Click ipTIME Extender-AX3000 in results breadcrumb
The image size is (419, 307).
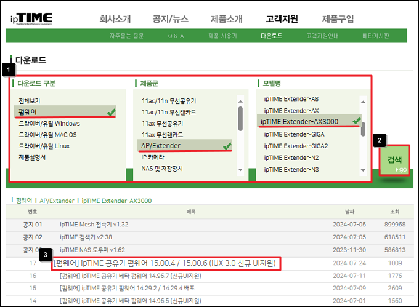click(x=117, y=201)
